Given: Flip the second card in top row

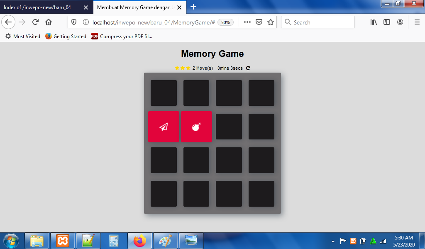Looking at the screenshot, I should 196,93.
